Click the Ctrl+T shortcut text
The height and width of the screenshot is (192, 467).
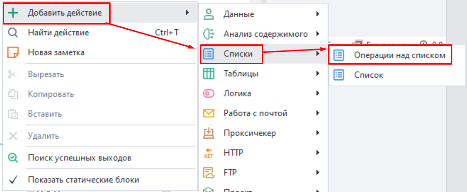coord(167,33)
